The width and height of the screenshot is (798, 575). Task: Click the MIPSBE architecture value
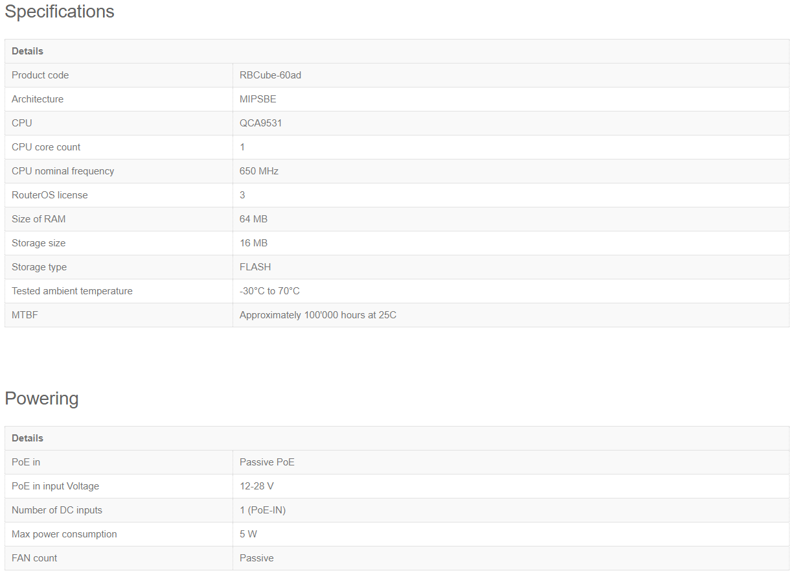coord(258,99)
